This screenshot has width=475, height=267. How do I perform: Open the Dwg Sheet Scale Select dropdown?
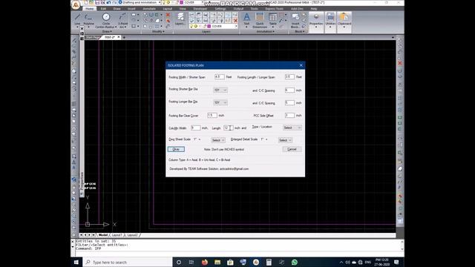coord(218,140)
